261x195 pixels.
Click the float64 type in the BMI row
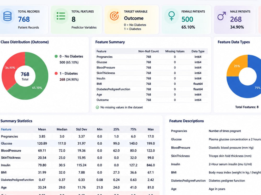click(x=198, y=84)
